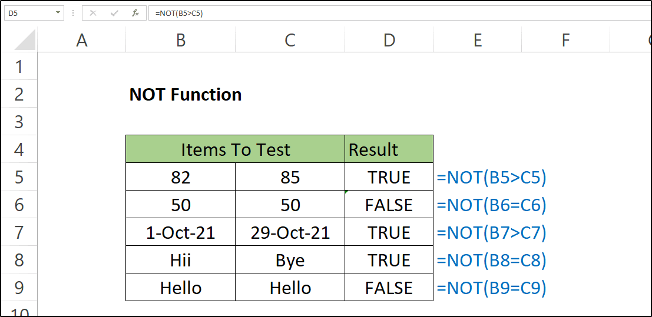This screenshot has height=317, width=652.
Task: Click the =NOT(B9=C9) formula text
Action: pyautogui.click(x=491, y=288)
